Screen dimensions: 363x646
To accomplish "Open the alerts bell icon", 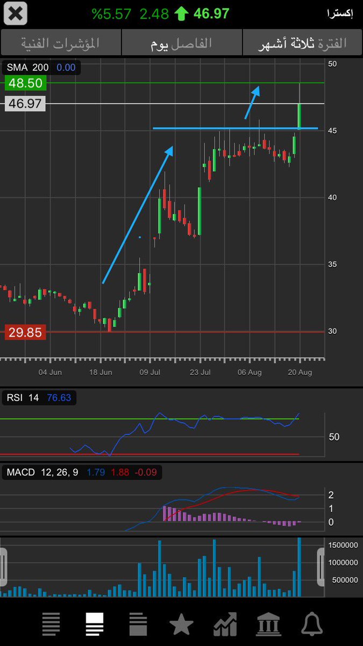I will [x=312, y=624].
